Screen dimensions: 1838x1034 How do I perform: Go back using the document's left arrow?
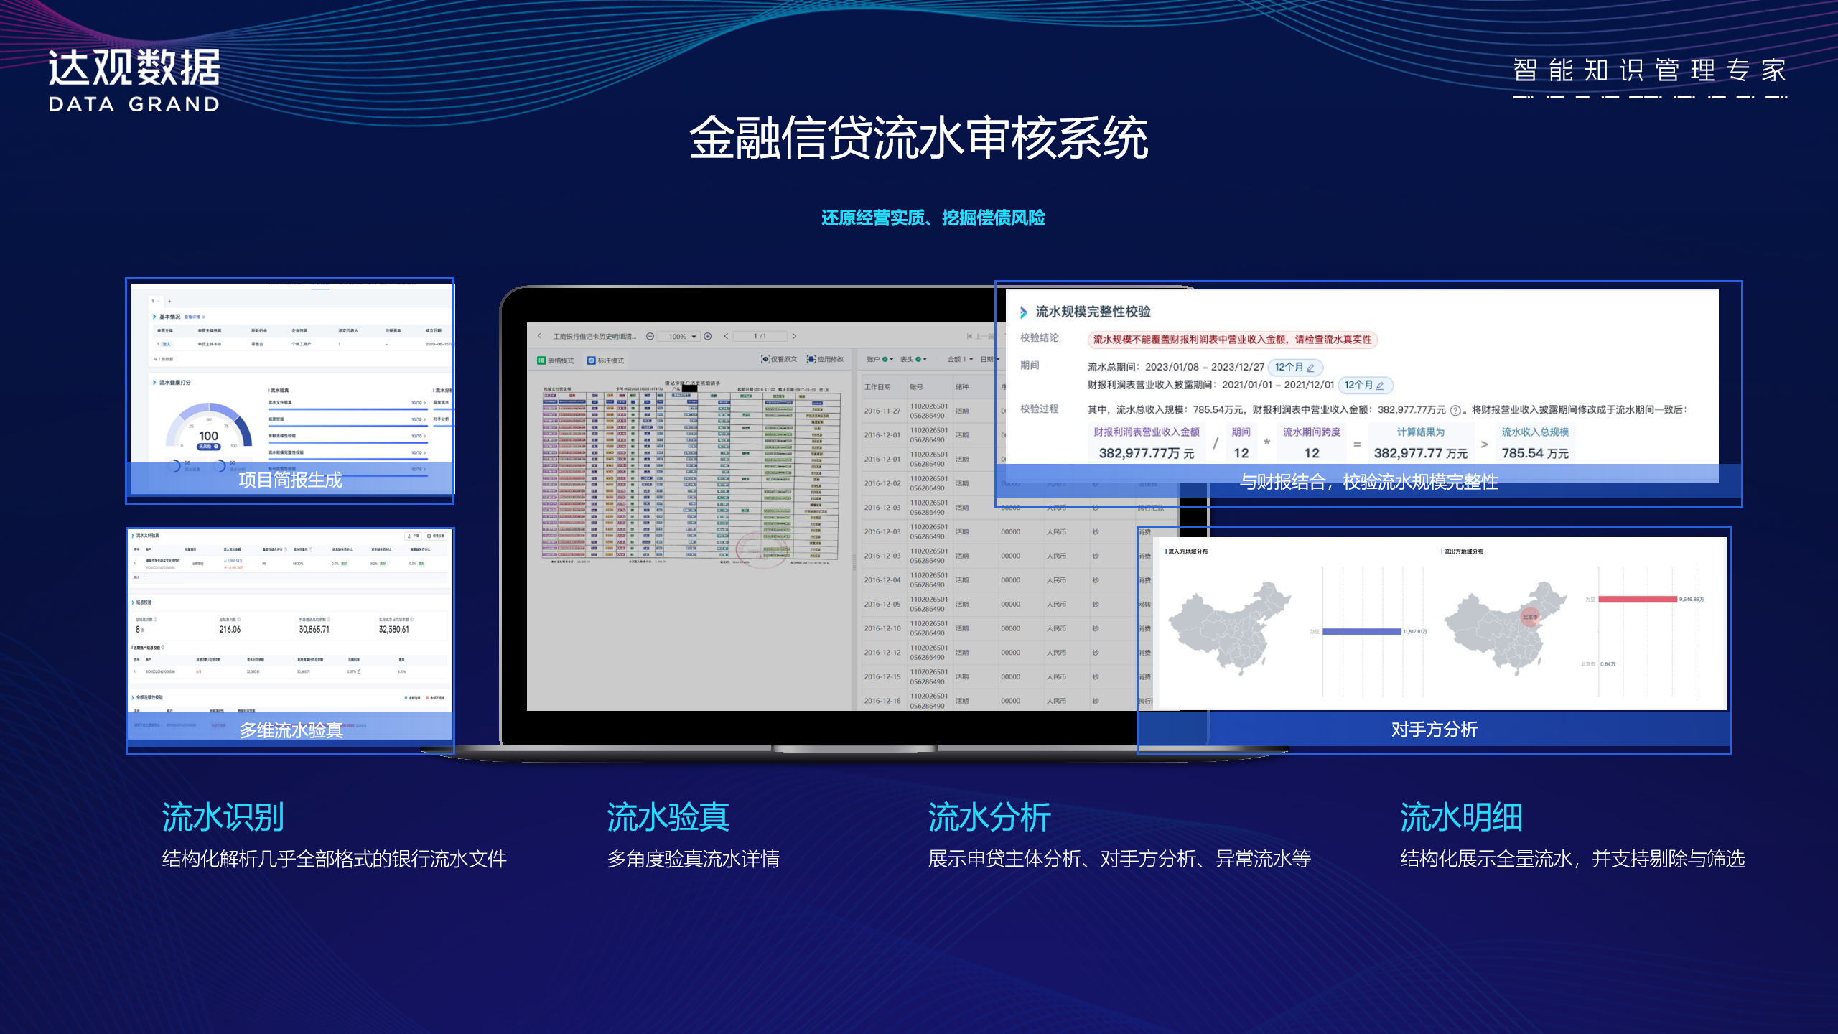tap(539, 336)
